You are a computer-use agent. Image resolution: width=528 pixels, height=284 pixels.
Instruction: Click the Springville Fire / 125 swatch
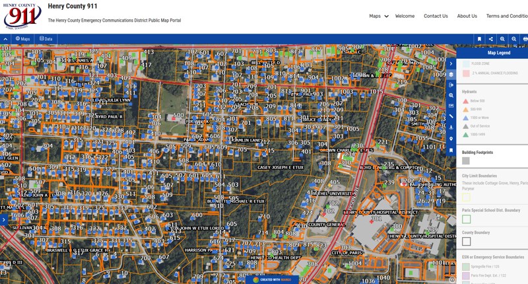(466, 266)
